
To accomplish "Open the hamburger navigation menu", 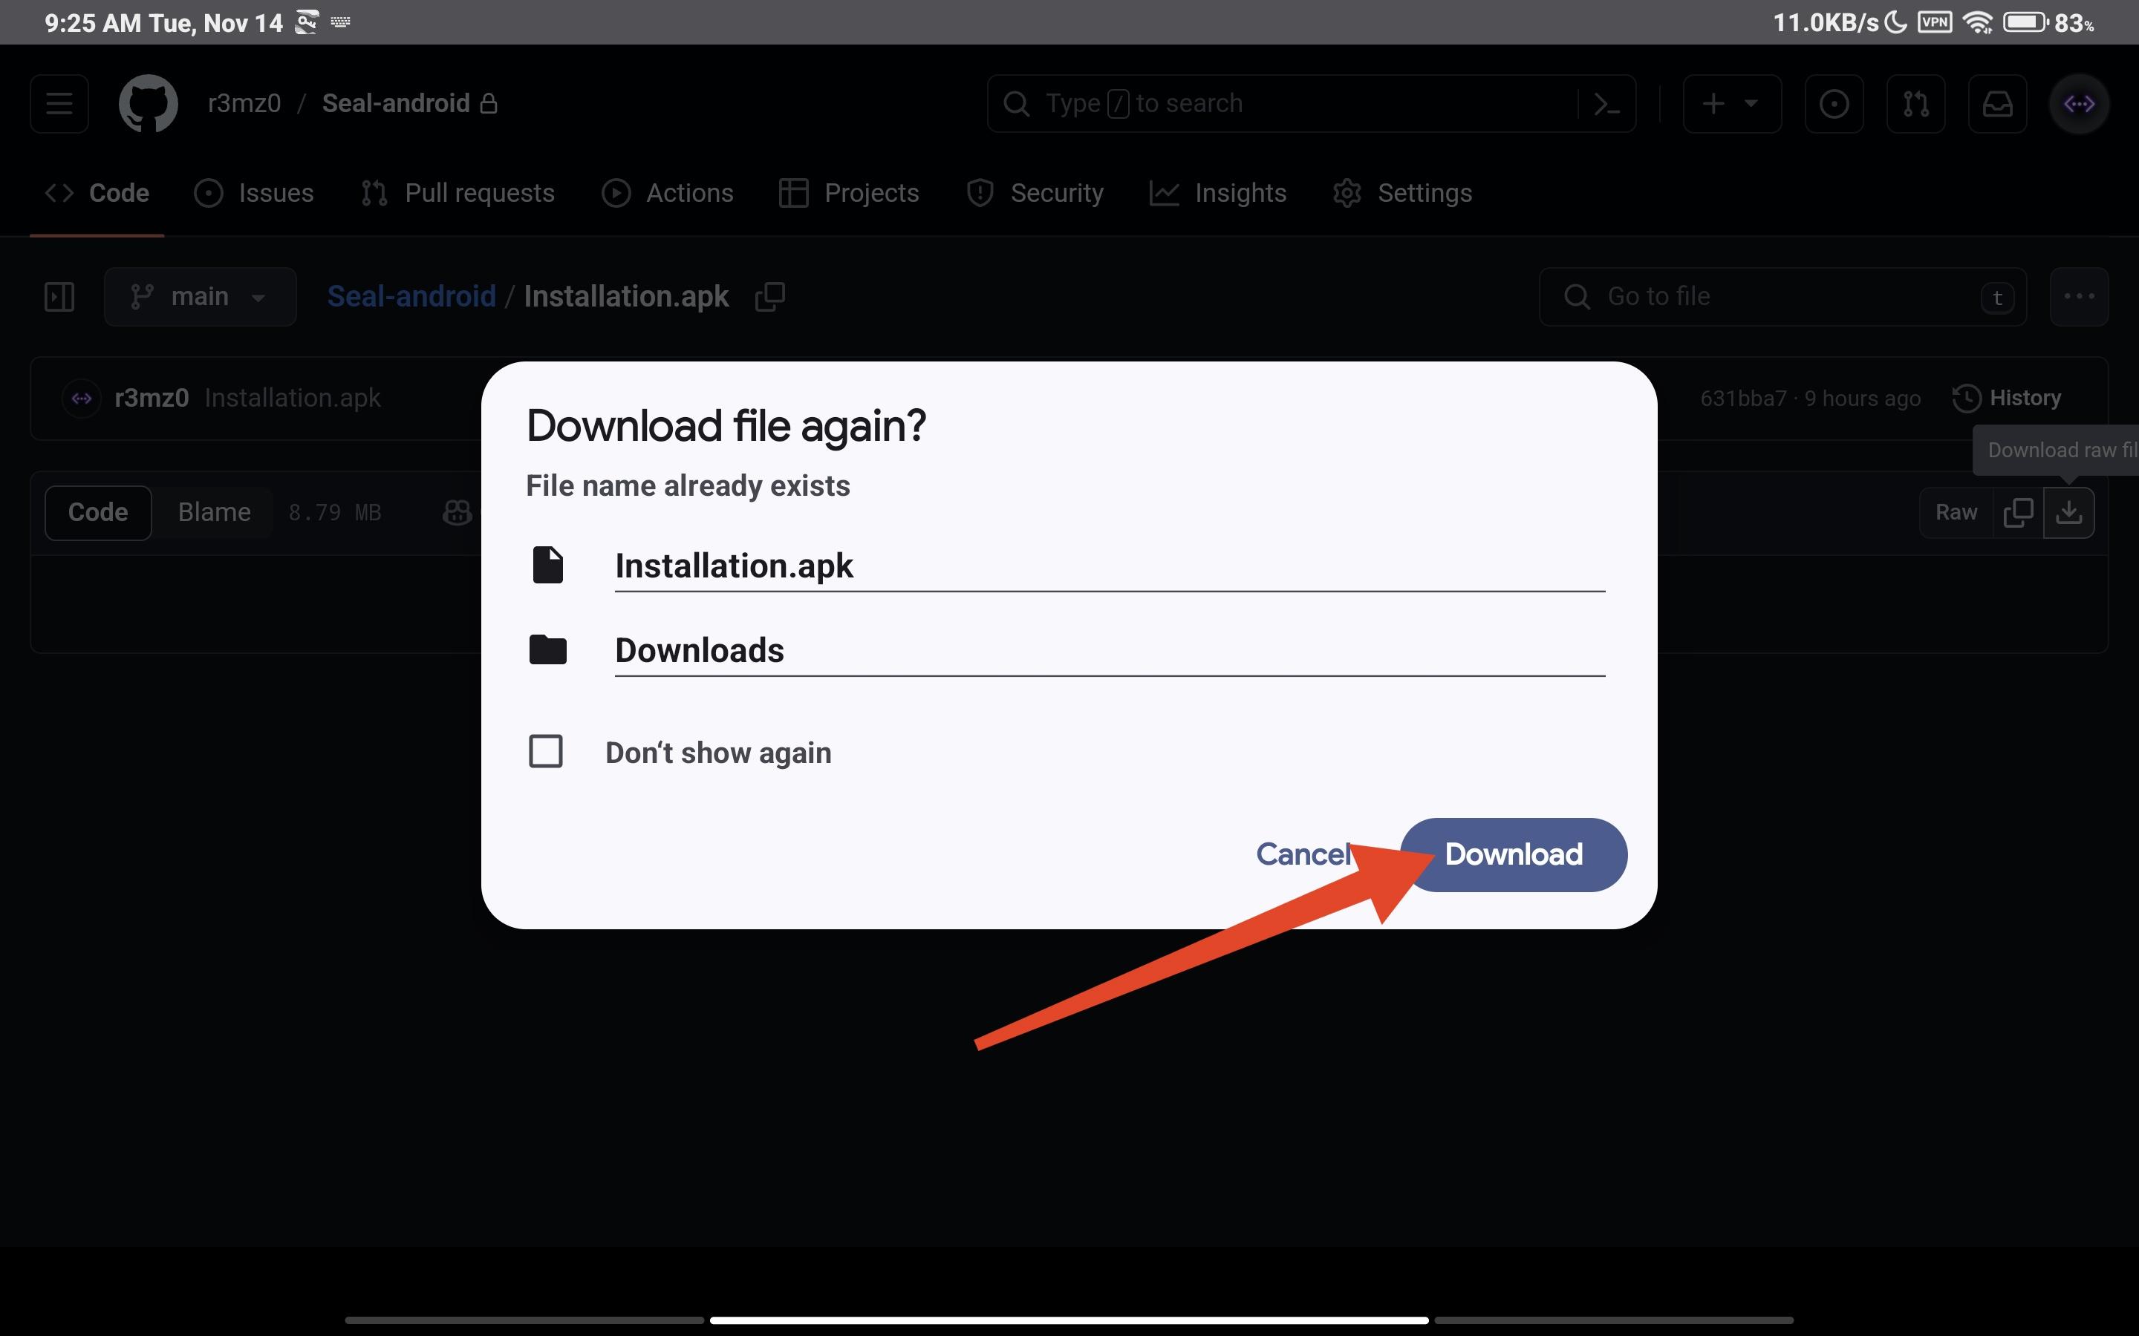I will [59, 103].
